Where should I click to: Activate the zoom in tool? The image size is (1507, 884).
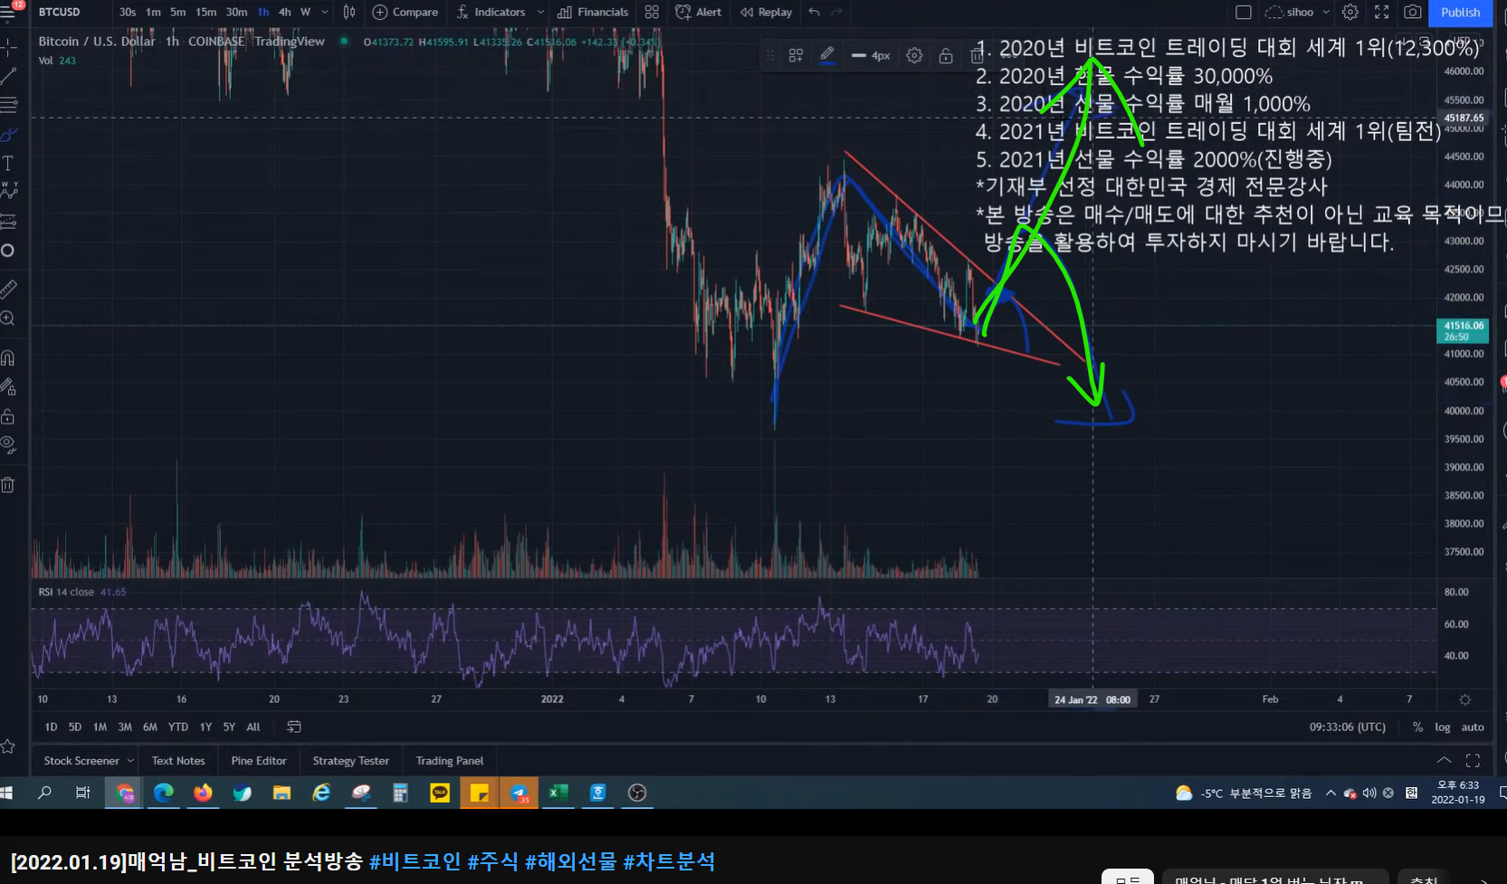8,318
